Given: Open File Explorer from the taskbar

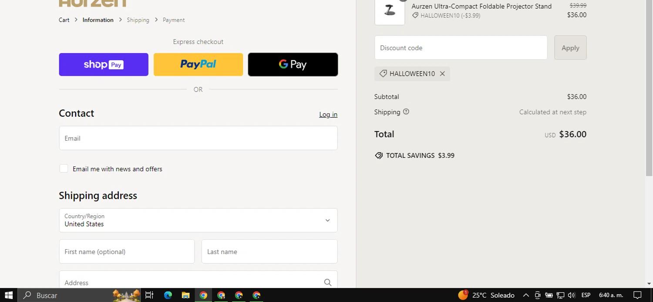Looking at the screenshot, I should pos(185,295).
